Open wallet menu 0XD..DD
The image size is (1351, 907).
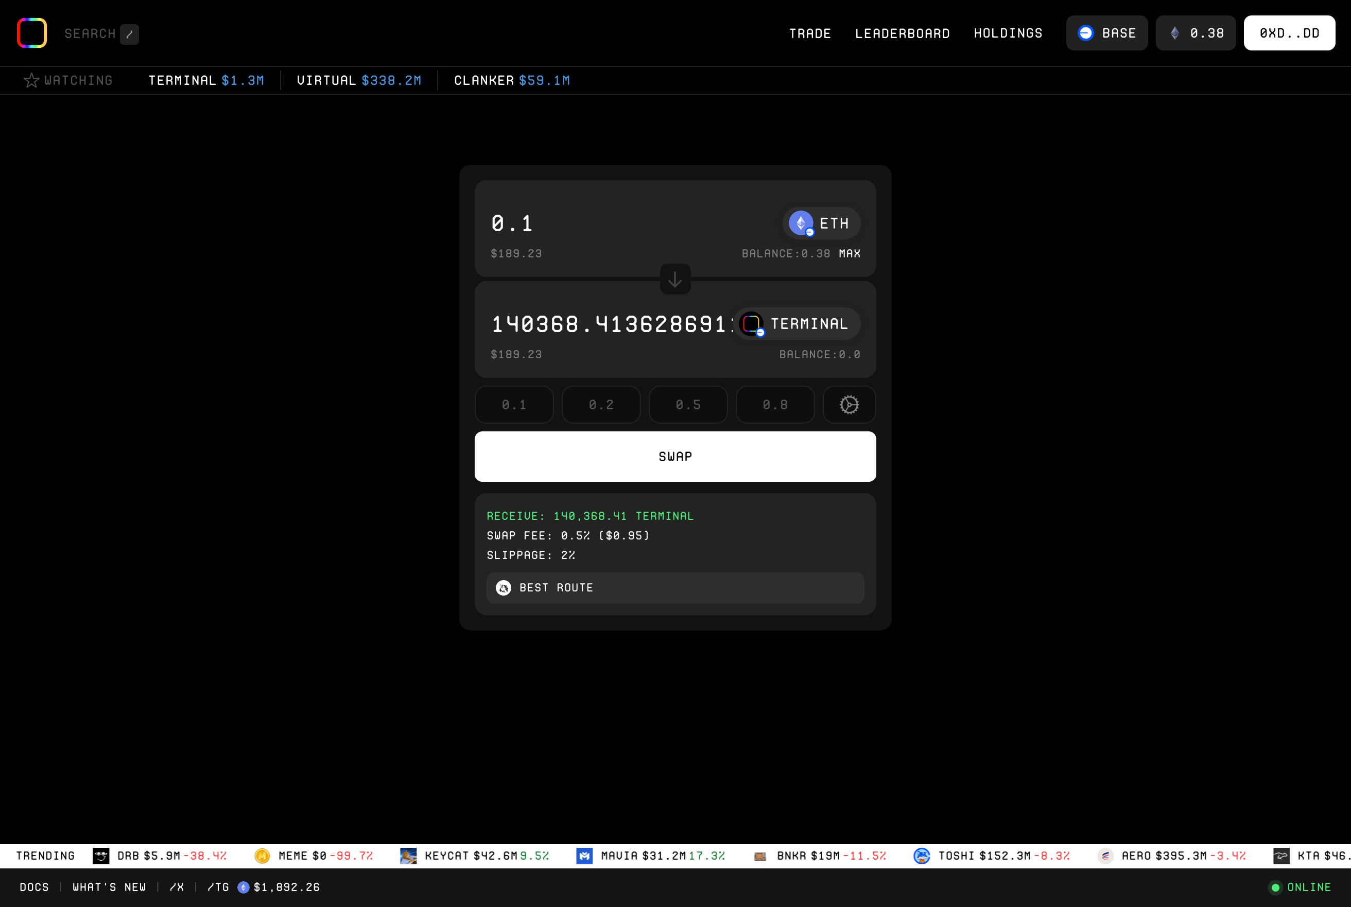1289,33
